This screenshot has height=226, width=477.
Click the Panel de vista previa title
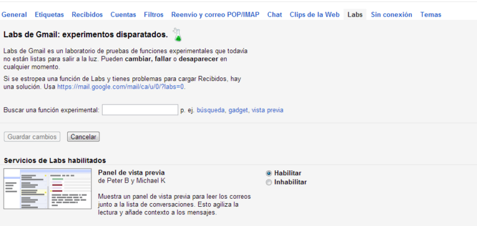click(x=132, y=173)
